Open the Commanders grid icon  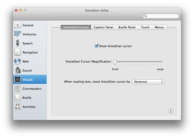point(17,89)
